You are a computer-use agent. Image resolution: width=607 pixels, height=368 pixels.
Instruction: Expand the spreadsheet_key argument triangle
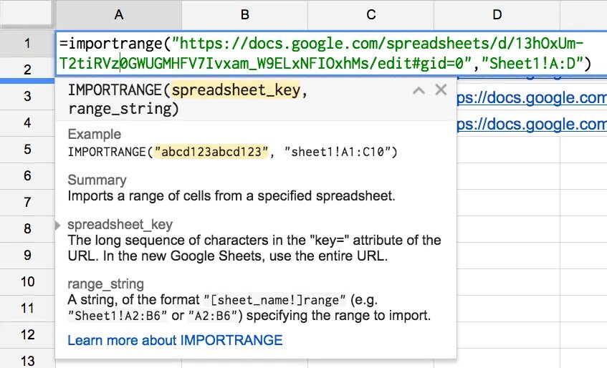57,225
